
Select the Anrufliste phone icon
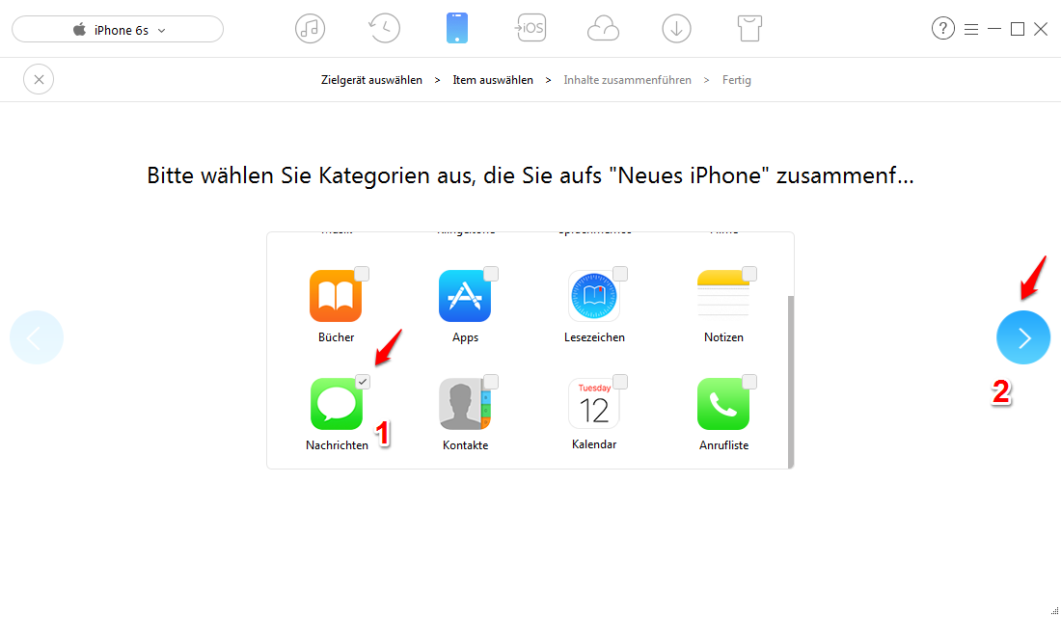(723, 404)
